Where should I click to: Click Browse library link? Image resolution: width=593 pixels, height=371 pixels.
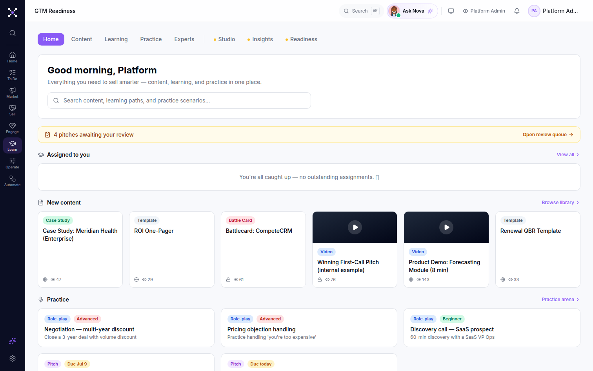560,203
